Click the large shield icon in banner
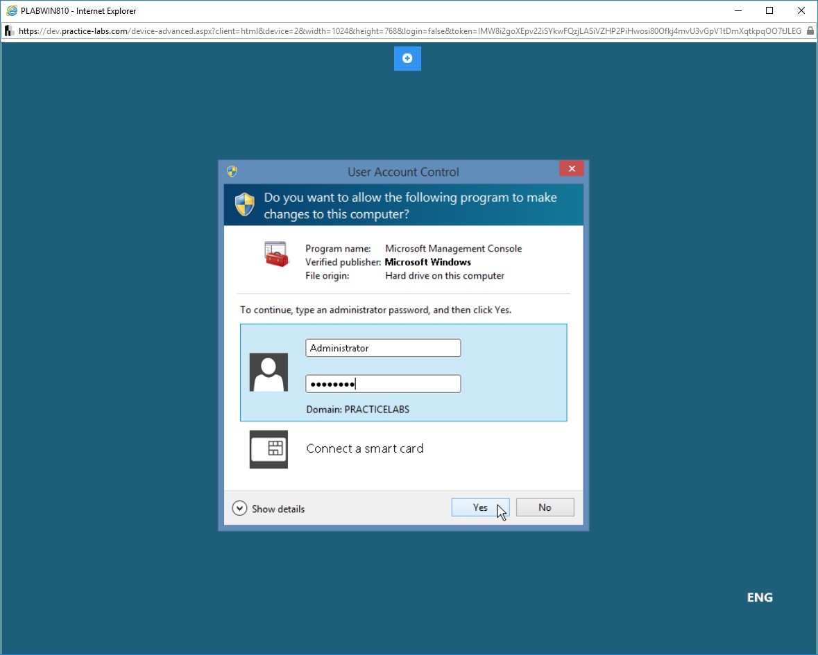Viewport: 818px width, 655px height. (x=245, y=204)
